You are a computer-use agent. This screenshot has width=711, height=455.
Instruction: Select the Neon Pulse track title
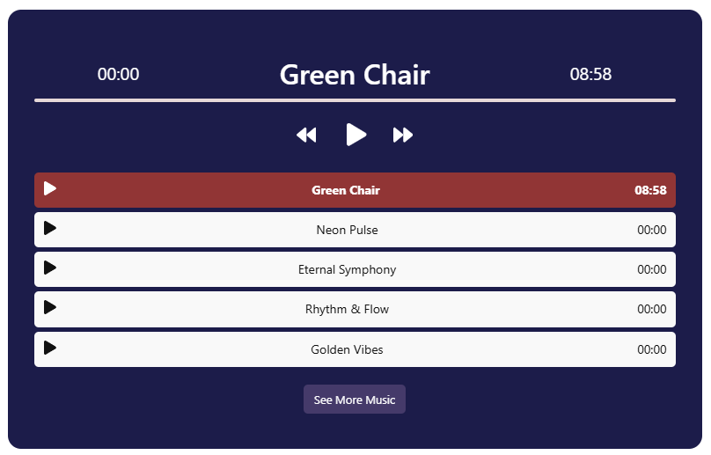click(x=347, y=230)
